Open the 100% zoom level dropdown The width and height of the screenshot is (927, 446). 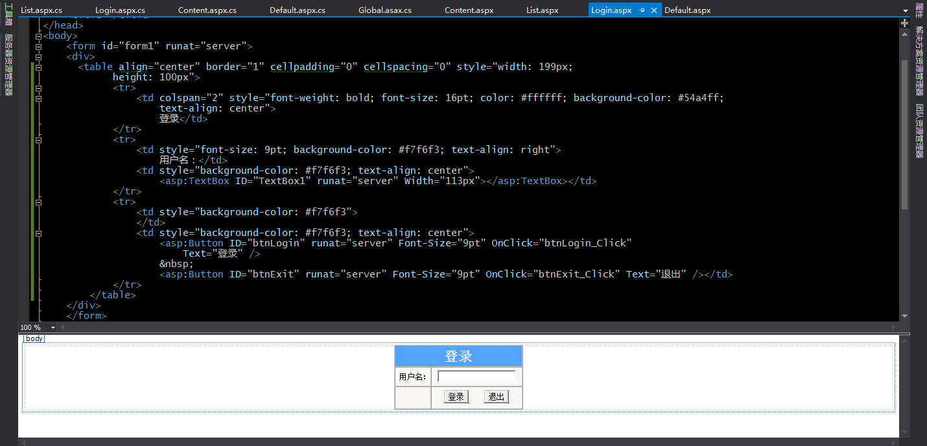53,327
